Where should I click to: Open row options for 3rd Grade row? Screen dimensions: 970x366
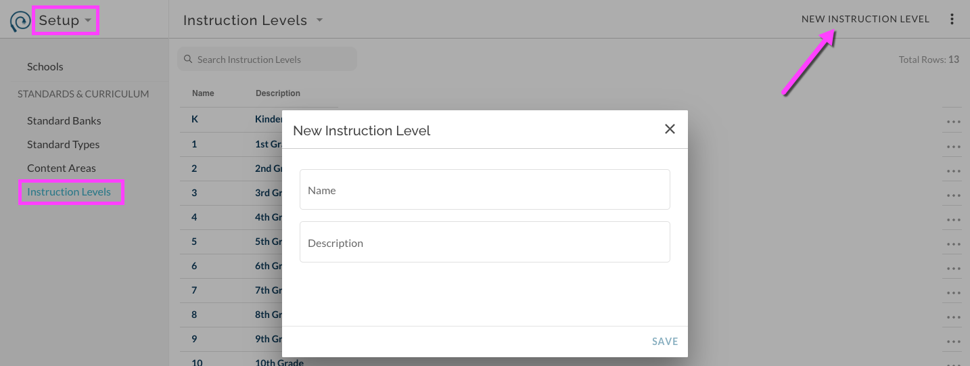tap(954, 195)
